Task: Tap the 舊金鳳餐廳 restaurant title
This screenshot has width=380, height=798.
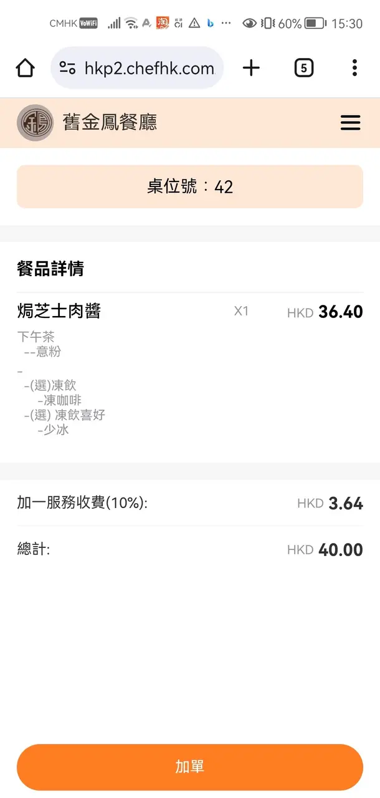Action: (110, 123)
